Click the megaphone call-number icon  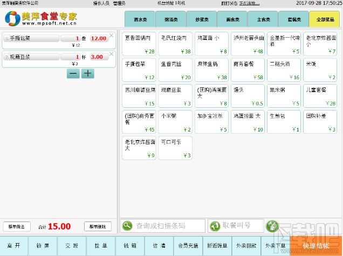(215, 226)
